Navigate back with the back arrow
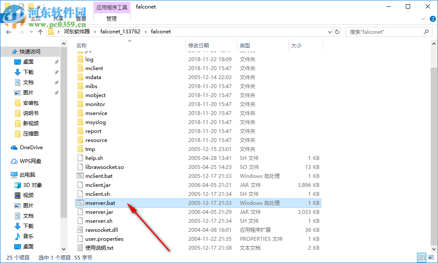The width and height of the screenshot is (438, 263). 9,31
